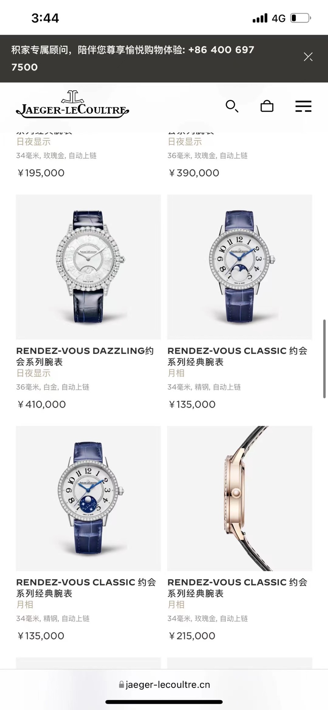The image size is (328, 710).
Task: Select the ¥215,000 rose gold watch title
Action: click(x=238, y=588)
